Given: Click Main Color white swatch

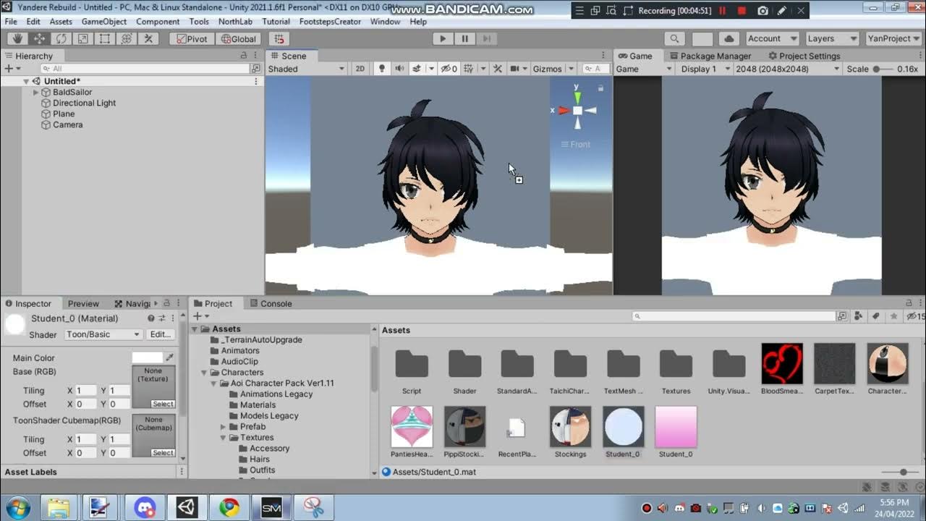Looking at the screenshot, I should click(148, 357).
